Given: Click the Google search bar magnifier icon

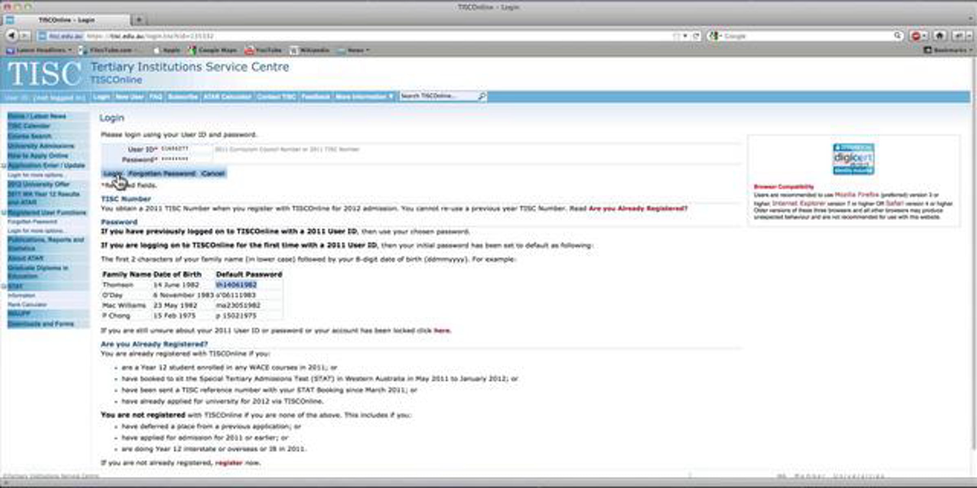Looking at the screenshot, I should (897, 36).
